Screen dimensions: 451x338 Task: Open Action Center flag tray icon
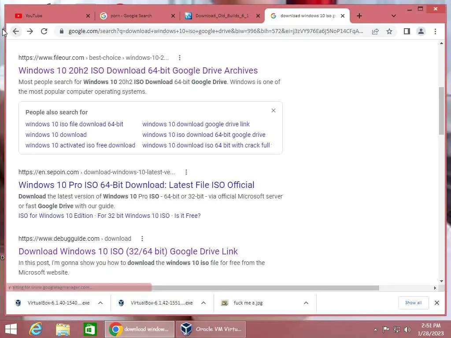(386, 330)
